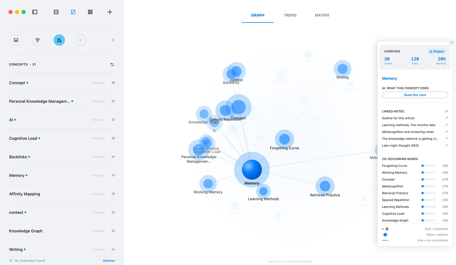Select the highlighted blue layout icon
The width and height of the screenshot is (456, 265).
pyautogui.click(x=73, y=12)
